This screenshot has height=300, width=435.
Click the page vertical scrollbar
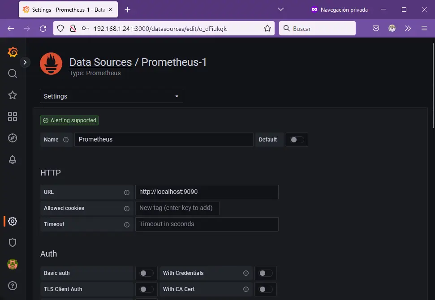[433, 86]
